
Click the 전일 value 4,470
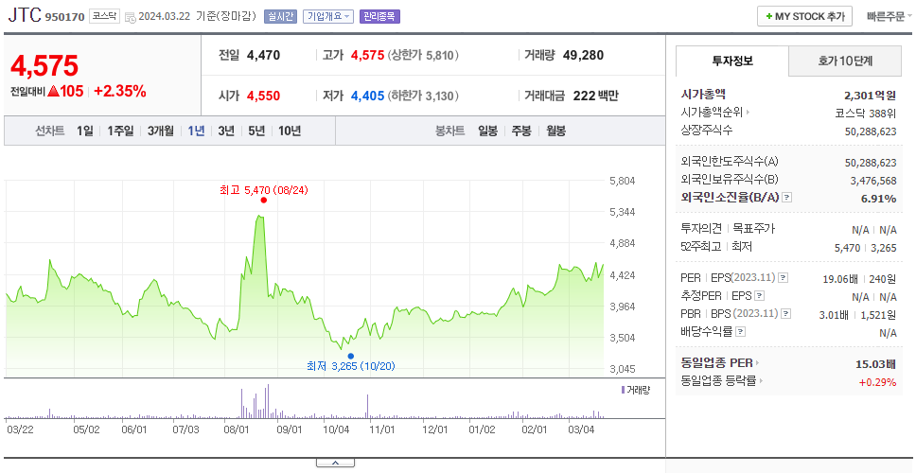tap(263, 56)
